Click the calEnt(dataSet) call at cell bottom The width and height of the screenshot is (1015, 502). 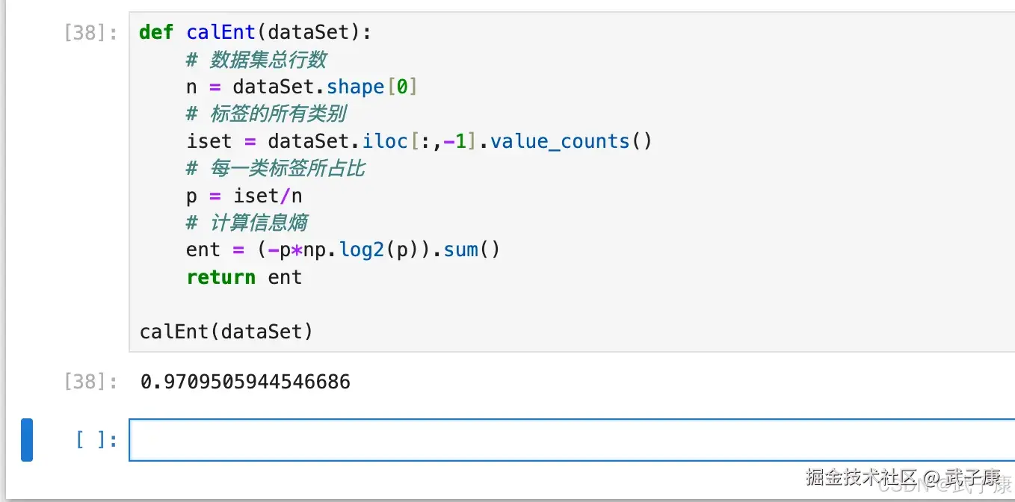click(x=226, y=331)
